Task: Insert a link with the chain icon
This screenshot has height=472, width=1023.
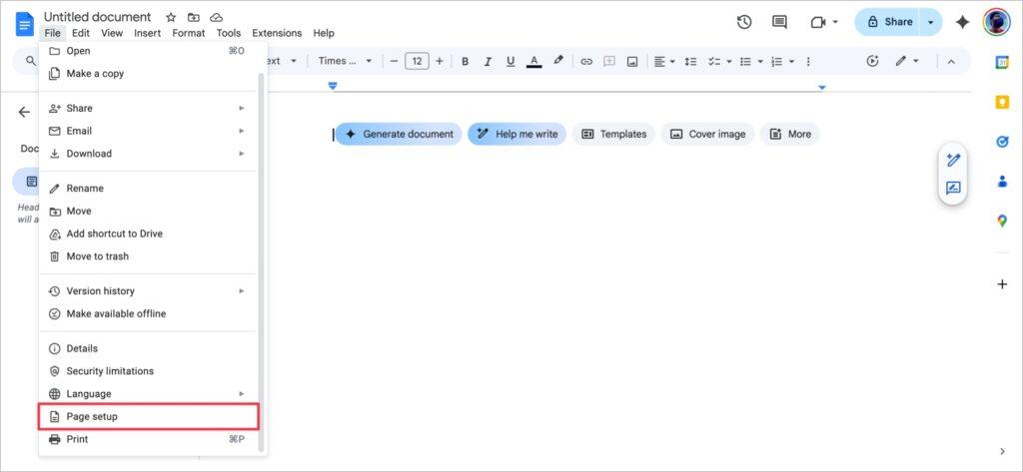Action: (586, 61)
